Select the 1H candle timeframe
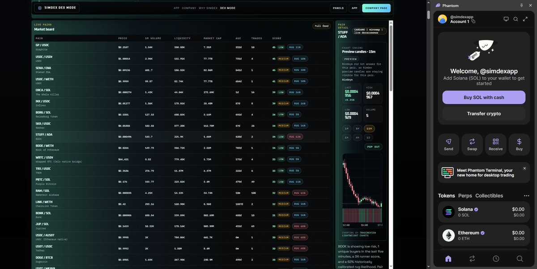Screen dimensions: 537x269 click(x=346, y=137)
